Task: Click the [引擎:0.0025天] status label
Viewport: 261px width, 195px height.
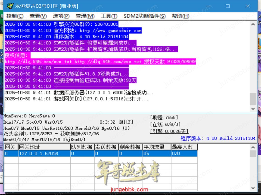Action: (x=169, y=131)
